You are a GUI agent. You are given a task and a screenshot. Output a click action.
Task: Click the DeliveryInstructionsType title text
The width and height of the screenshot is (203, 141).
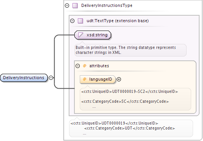click(107, 6)
